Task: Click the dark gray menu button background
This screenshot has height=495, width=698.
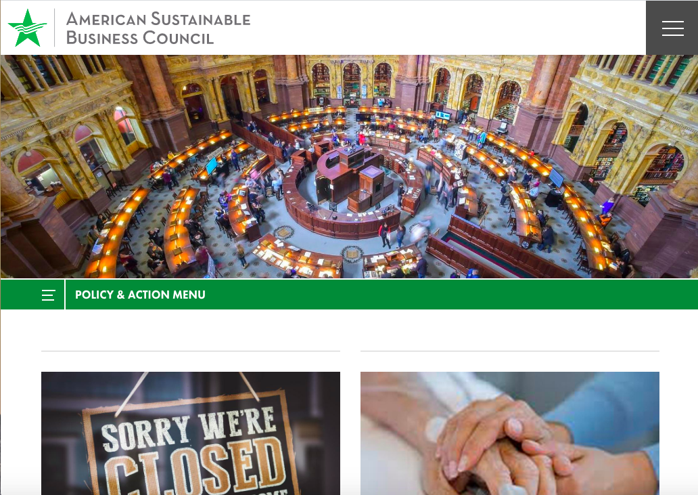Action: point(672,28)
